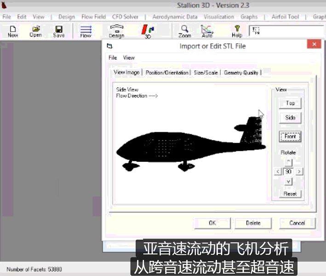Screen dimensions: 326x276
Task: Open the Size/Scale tab
Action: pyautogui.click(x=206, y=73)
